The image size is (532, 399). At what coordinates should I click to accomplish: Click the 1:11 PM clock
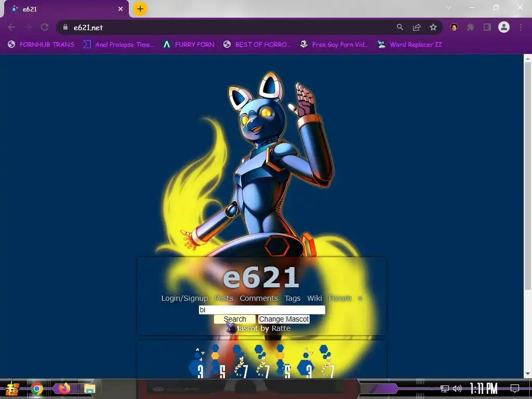point(484,389)
